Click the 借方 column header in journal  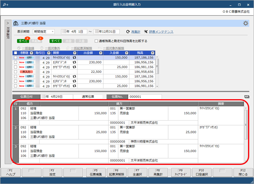point(30,104)
